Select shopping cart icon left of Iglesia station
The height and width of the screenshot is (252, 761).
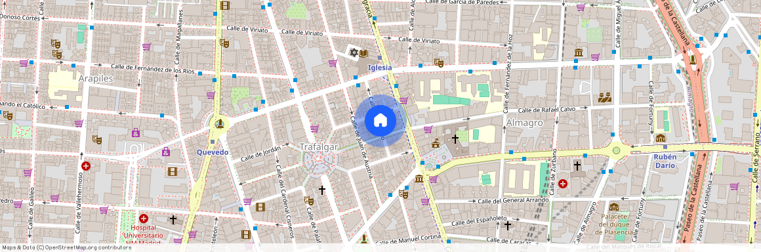(x=333, y=63)
